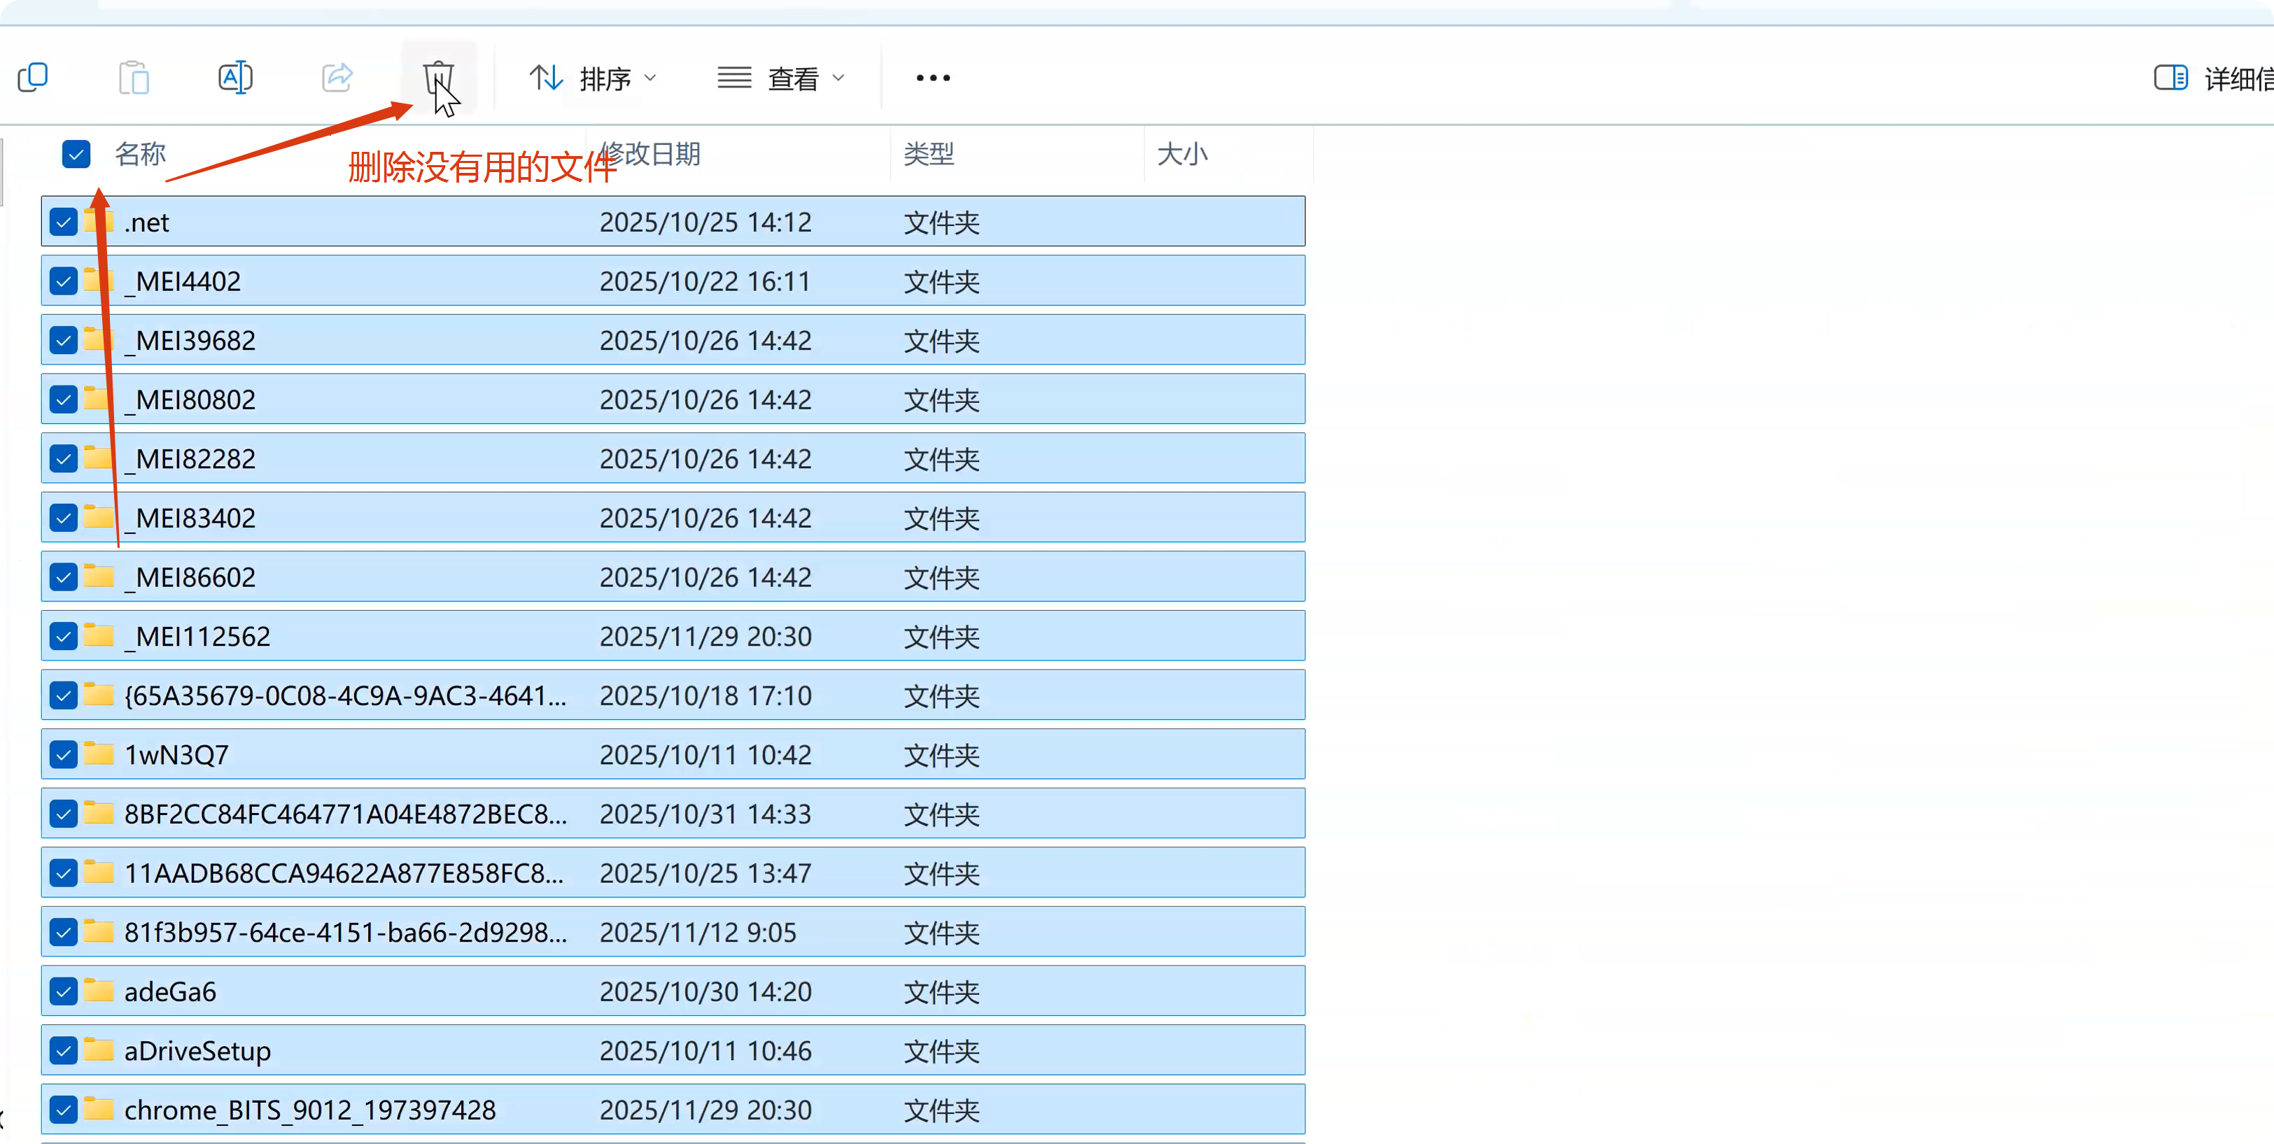
Task: Click the 大小 column header
Action: (1181, 154)
